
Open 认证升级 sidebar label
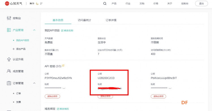(x=18, y=59)
